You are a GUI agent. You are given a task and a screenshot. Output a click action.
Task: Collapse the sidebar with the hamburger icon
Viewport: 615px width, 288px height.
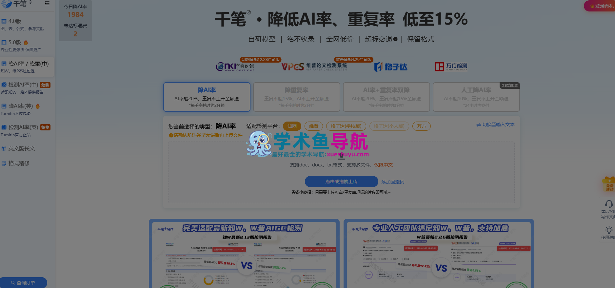tap(47, 3)
